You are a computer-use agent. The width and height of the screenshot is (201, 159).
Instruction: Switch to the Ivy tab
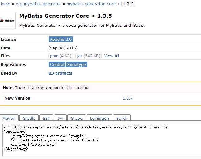[x=60, y=118]
